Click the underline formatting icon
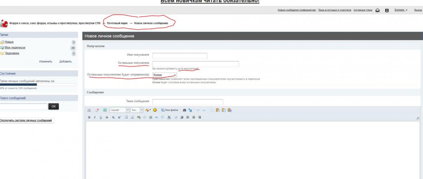Viewport: 423px width, 179px height. [x=101, y=117]
